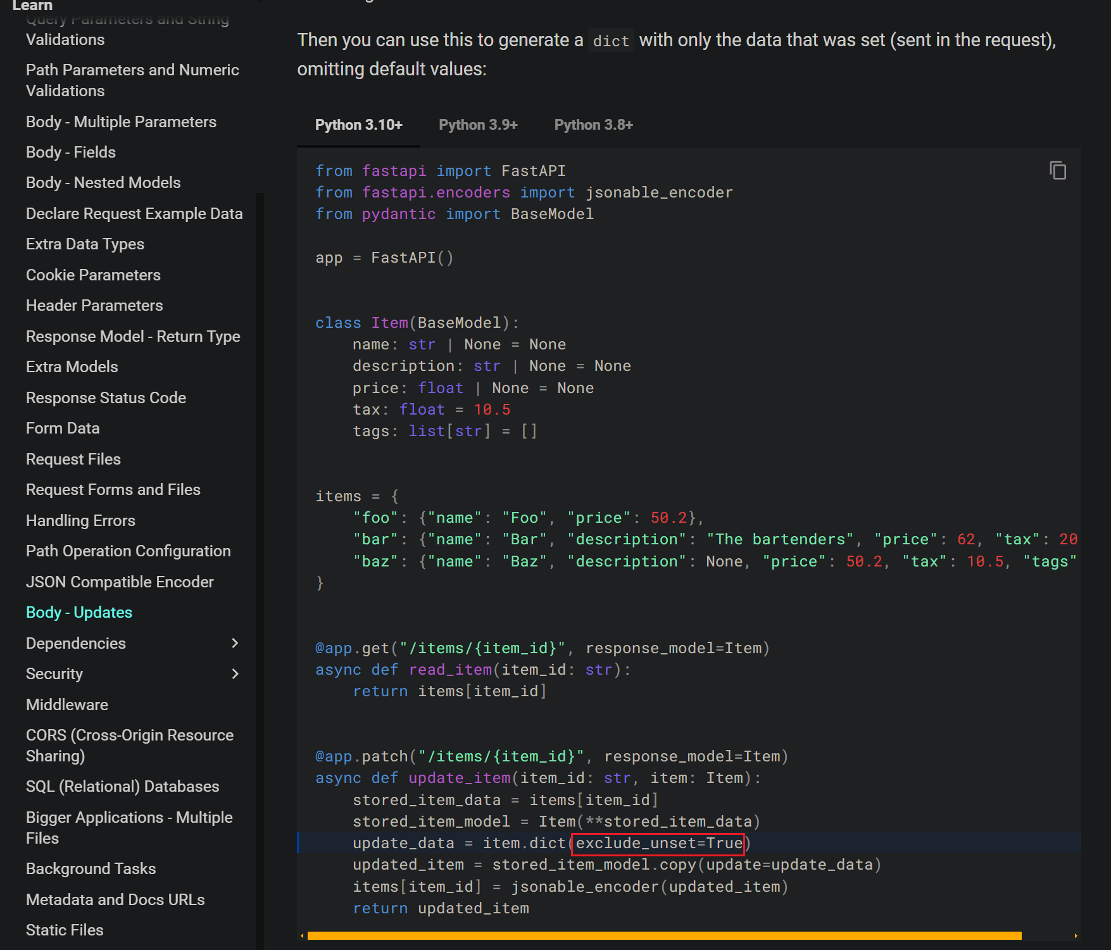This screenshot has height=950, width=1111.
Task: Switch to the Python 3.8+ tab
Action: [x=593, y=125]
